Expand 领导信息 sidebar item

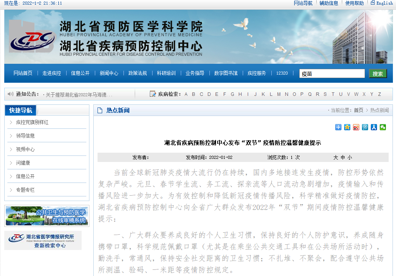click(x=25, y=136)
